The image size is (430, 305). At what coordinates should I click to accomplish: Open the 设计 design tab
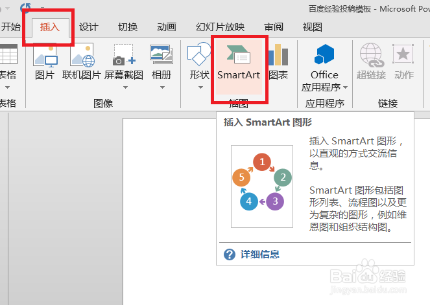89,27
